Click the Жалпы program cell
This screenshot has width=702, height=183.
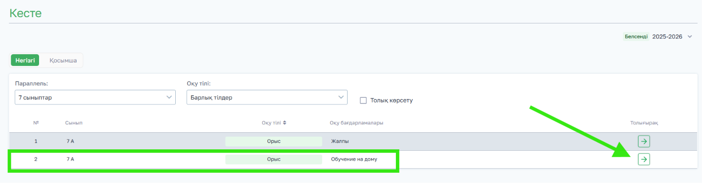[340, 142]
